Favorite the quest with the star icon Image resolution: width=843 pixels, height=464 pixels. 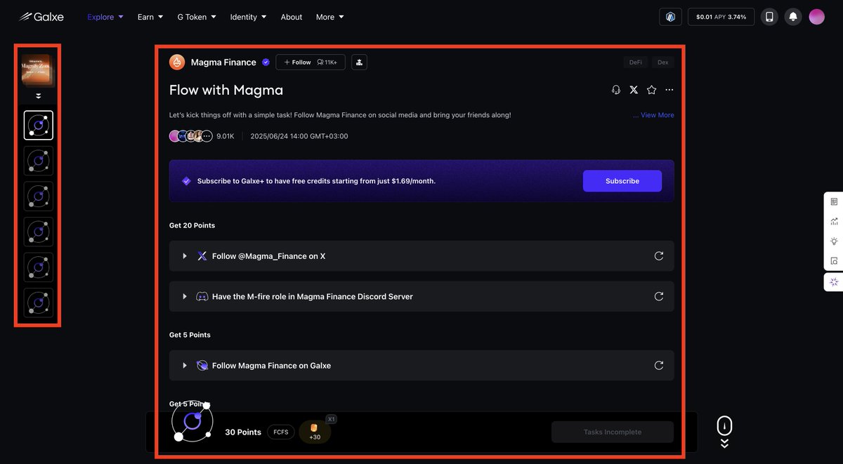tap(651, 90)
